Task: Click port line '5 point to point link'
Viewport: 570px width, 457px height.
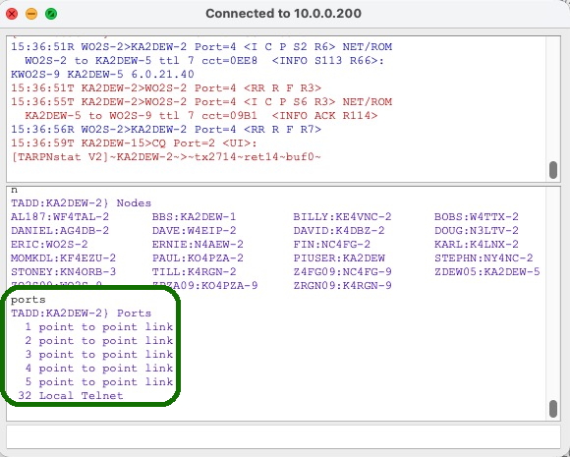Action: [x=99, y=382]
